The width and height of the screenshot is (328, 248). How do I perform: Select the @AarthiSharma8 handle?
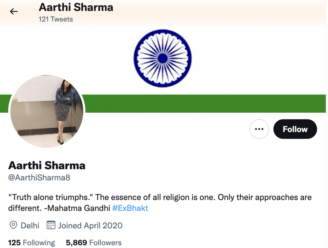tap(39, 178)
